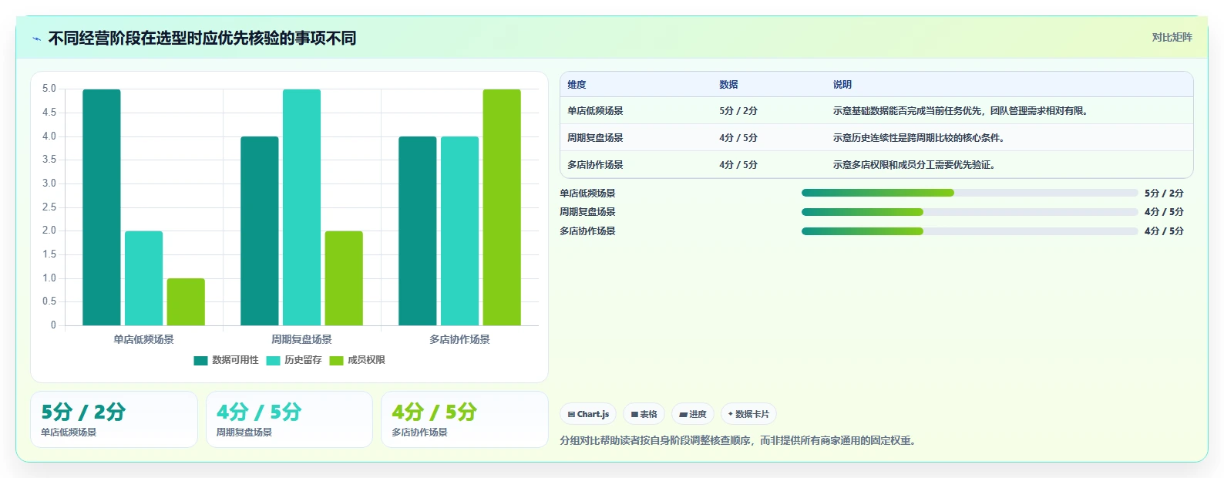Click the 进度 chip

pos(692,414)
